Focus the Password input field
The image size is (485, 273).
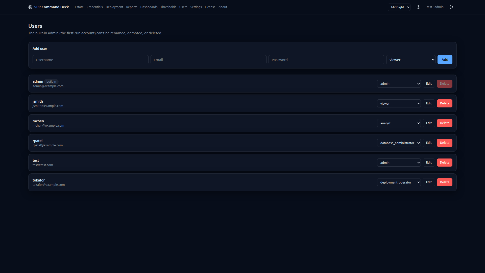[x=326, y=60]
